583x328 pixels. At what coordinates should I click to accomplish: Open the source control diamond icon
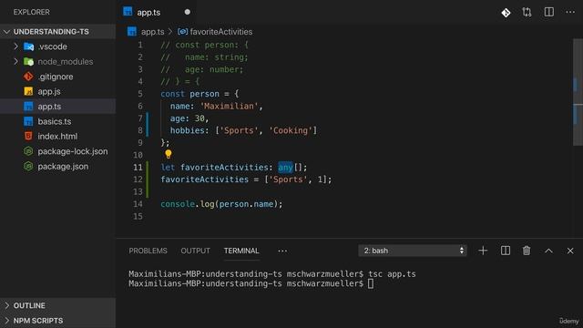coord(506,13)
